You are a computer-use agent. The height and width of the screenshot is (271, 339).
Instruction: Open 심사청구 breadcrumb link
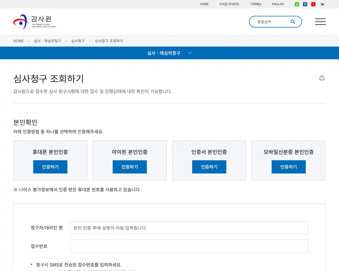click(78, 41)
